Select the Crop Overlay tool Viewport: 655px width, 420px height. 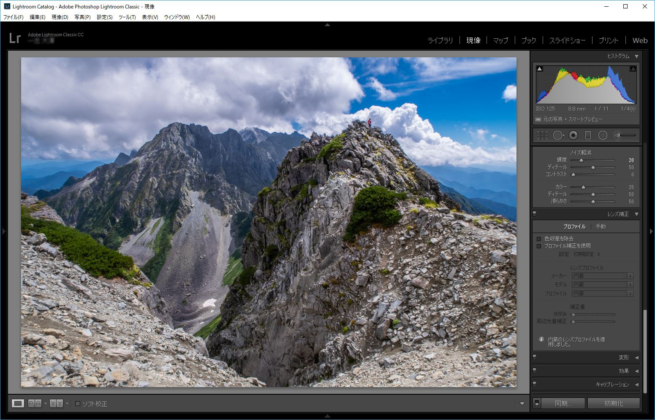pyautogui.click(x=542, y=135)
